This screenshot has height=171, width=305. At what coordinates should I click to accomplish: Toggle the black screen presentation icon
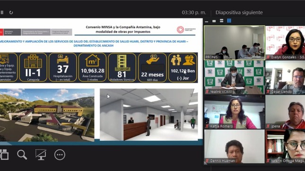point(41,155)
